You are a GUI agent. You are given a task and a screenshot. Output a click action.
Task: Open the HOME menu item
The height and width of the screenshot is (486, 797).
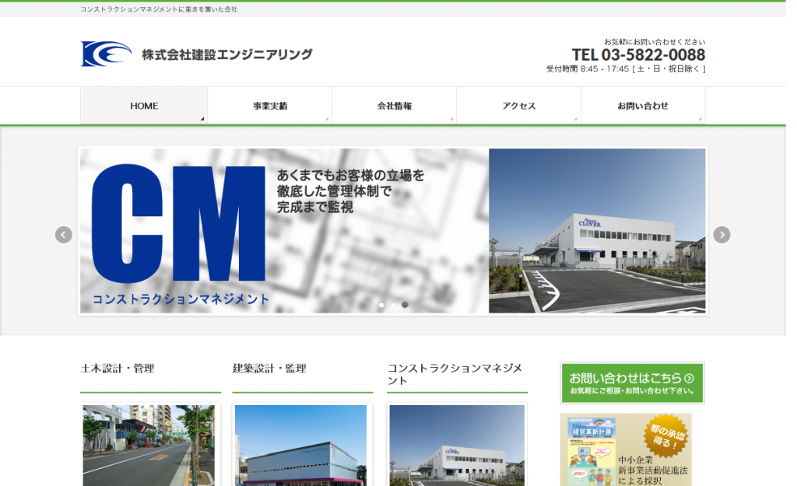pos(144,106)
